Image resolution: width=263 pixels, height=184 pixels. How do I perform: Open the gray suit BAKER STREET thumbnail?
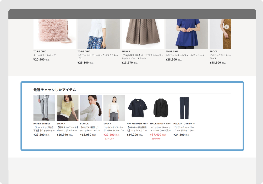(x=44, y=108)
